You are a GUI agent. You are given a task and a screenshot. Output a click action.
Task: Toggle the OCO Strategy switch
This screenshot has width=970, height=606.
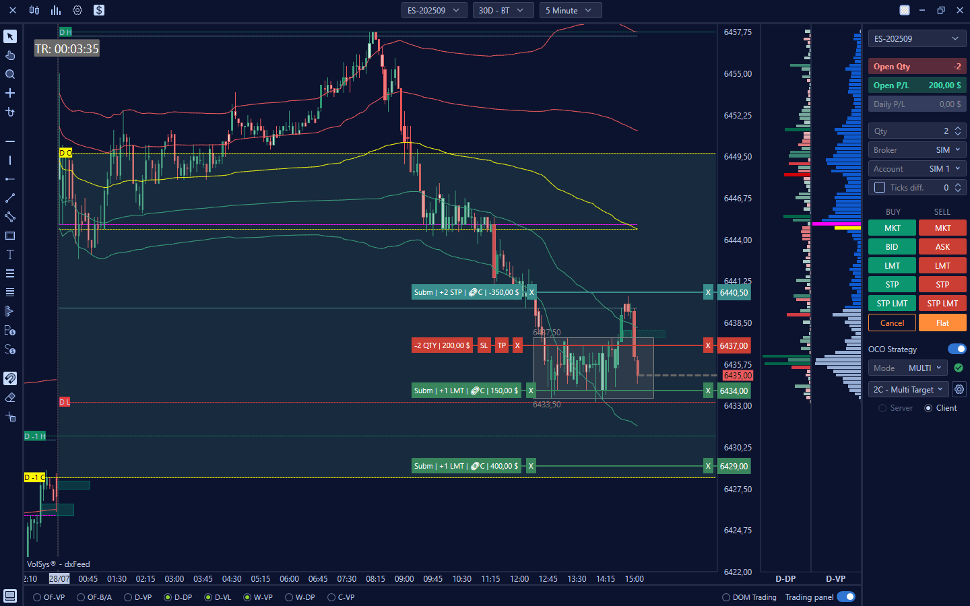click(x=957, y=349)
